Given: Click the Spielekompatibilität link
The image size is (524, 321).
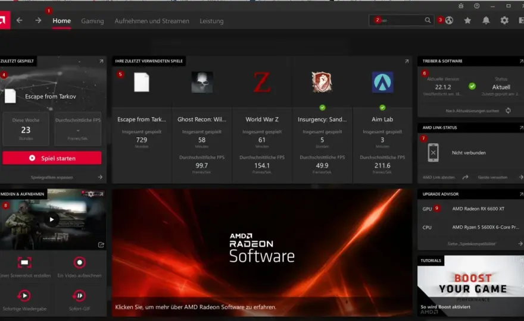Looking at the screenshot, I should [472, 244].
